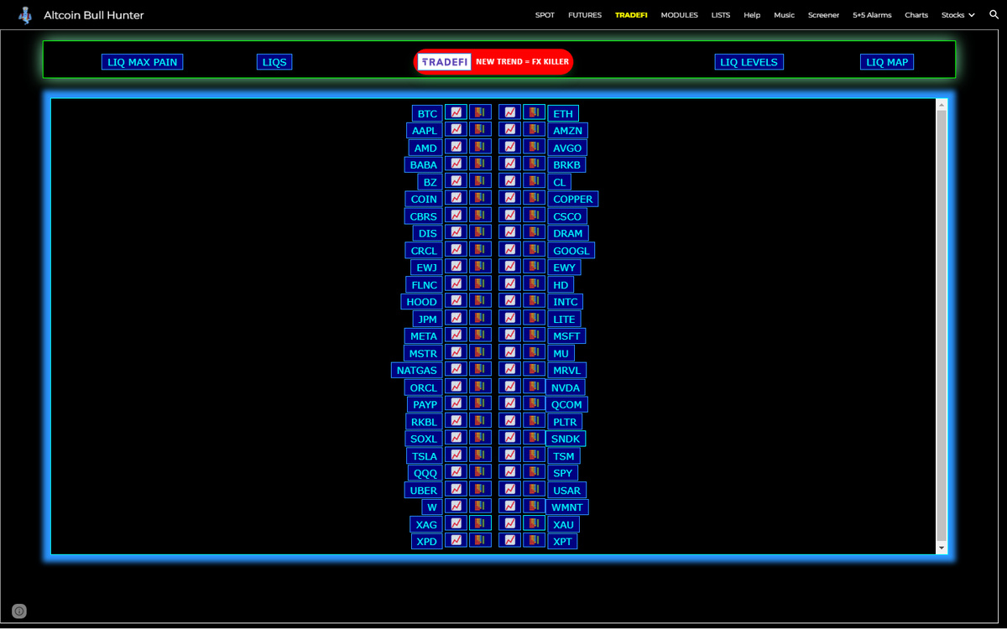
Task: Open the Screener menu item
Action: click(823, 15)
